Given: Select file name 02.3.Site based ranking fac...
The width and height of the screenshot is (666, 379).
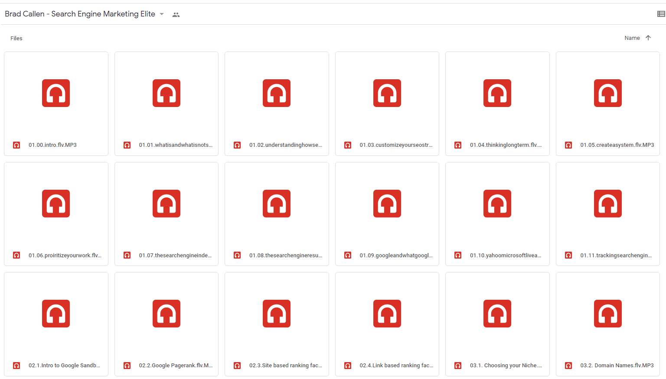Looking at the screenshot, I should 286,366.
